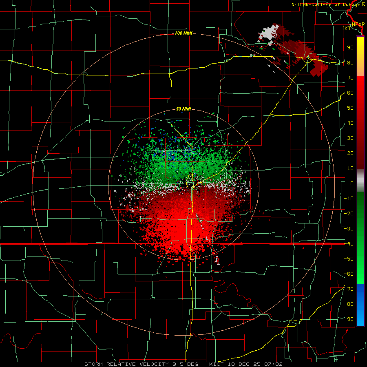Select the 0 value on velocity scale
367x367 pixels.
352,183
